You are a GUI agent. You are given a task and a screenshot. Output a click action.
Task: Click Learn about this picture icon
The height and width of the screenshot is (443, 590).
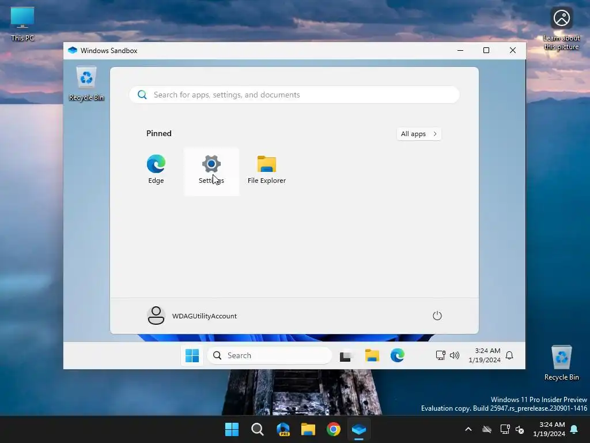pos(561,29)
